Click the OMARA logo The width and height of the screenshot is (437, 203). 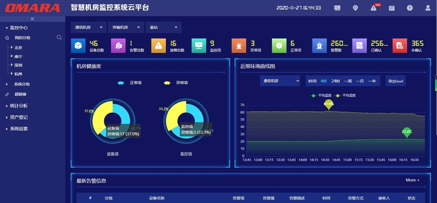pyautogui.click(x=32, y=8)
